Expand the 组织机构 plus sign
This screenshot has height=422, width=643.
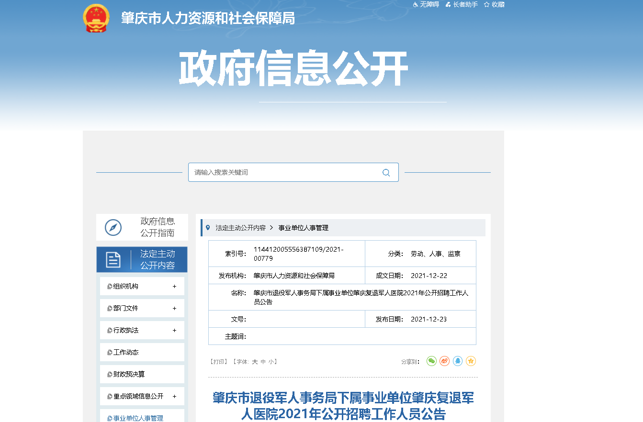click(x=174, y=287)
